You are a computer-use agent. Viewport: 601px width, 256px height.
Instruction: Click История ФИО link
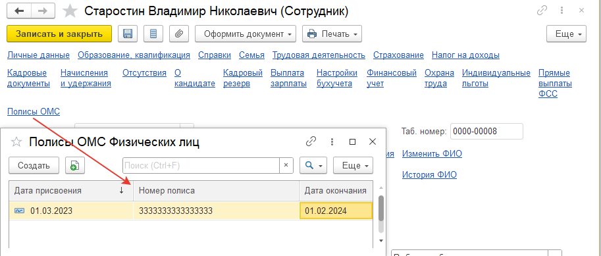[429, 175]
